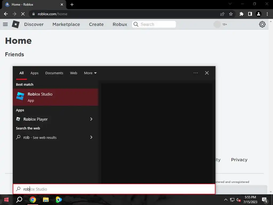This screenshot has height=205, width=273.
Task: Open search options three-dot menu
Action: pos(196,73)
